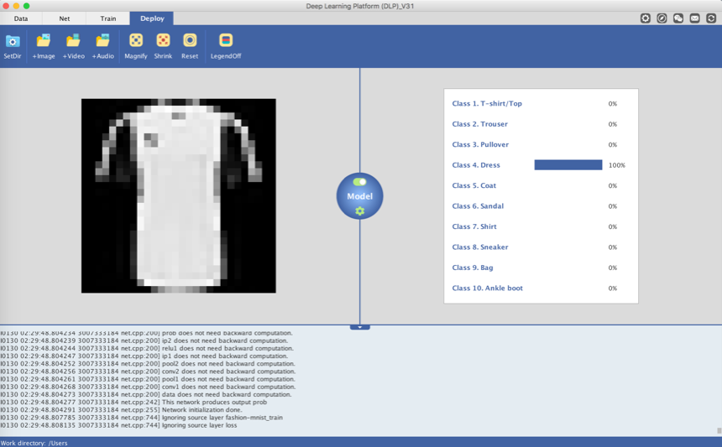Select the Class 4. Dress label
This screenshot has height=447, width=722.
pyautogui.click(x=476, y=165)
